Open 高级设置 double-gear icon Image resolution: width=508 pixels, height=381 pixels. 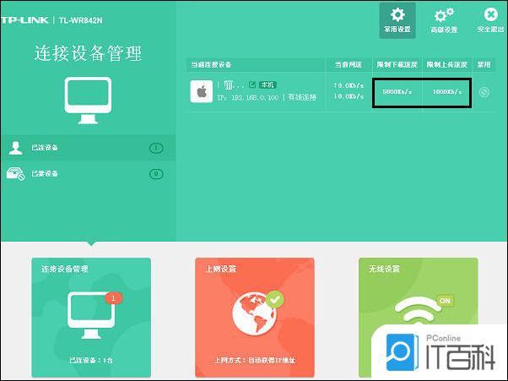[x=444, y=15]
